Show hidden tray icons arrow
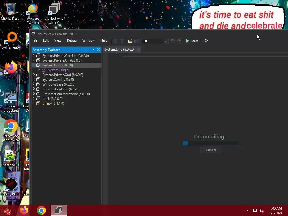This screenshot has height=216, width=288. [x=248, y=211]
